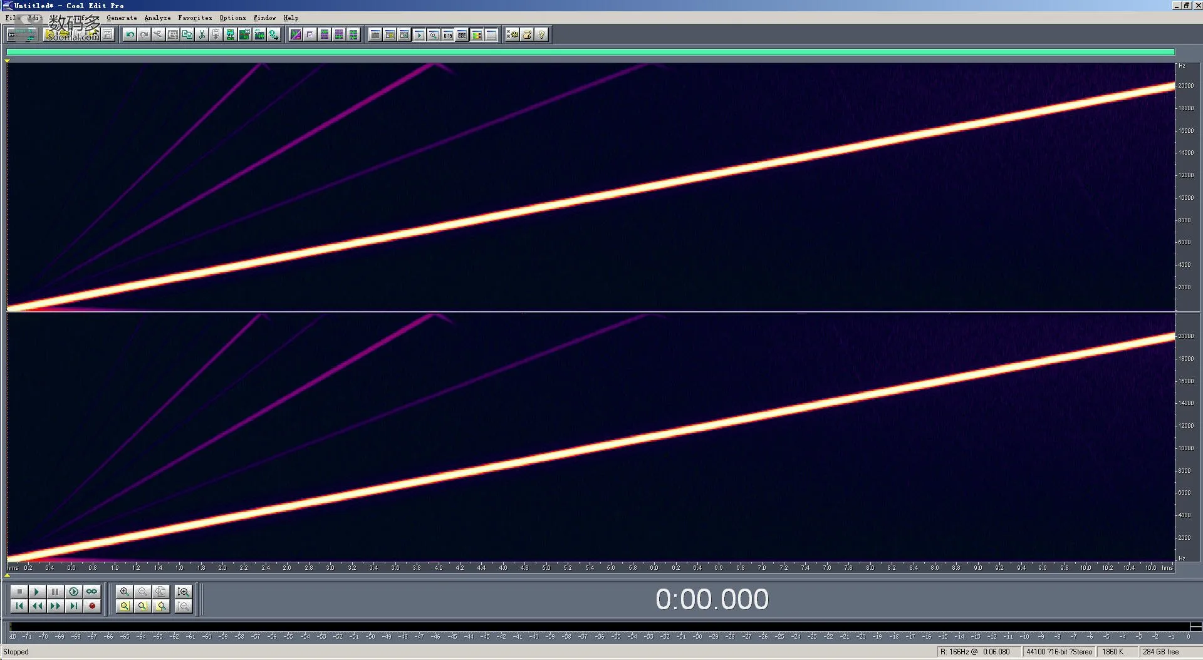Click the Rewind double-arrow button
Image resolution: width=1203 pixels, height=660 pixels.
37,606
